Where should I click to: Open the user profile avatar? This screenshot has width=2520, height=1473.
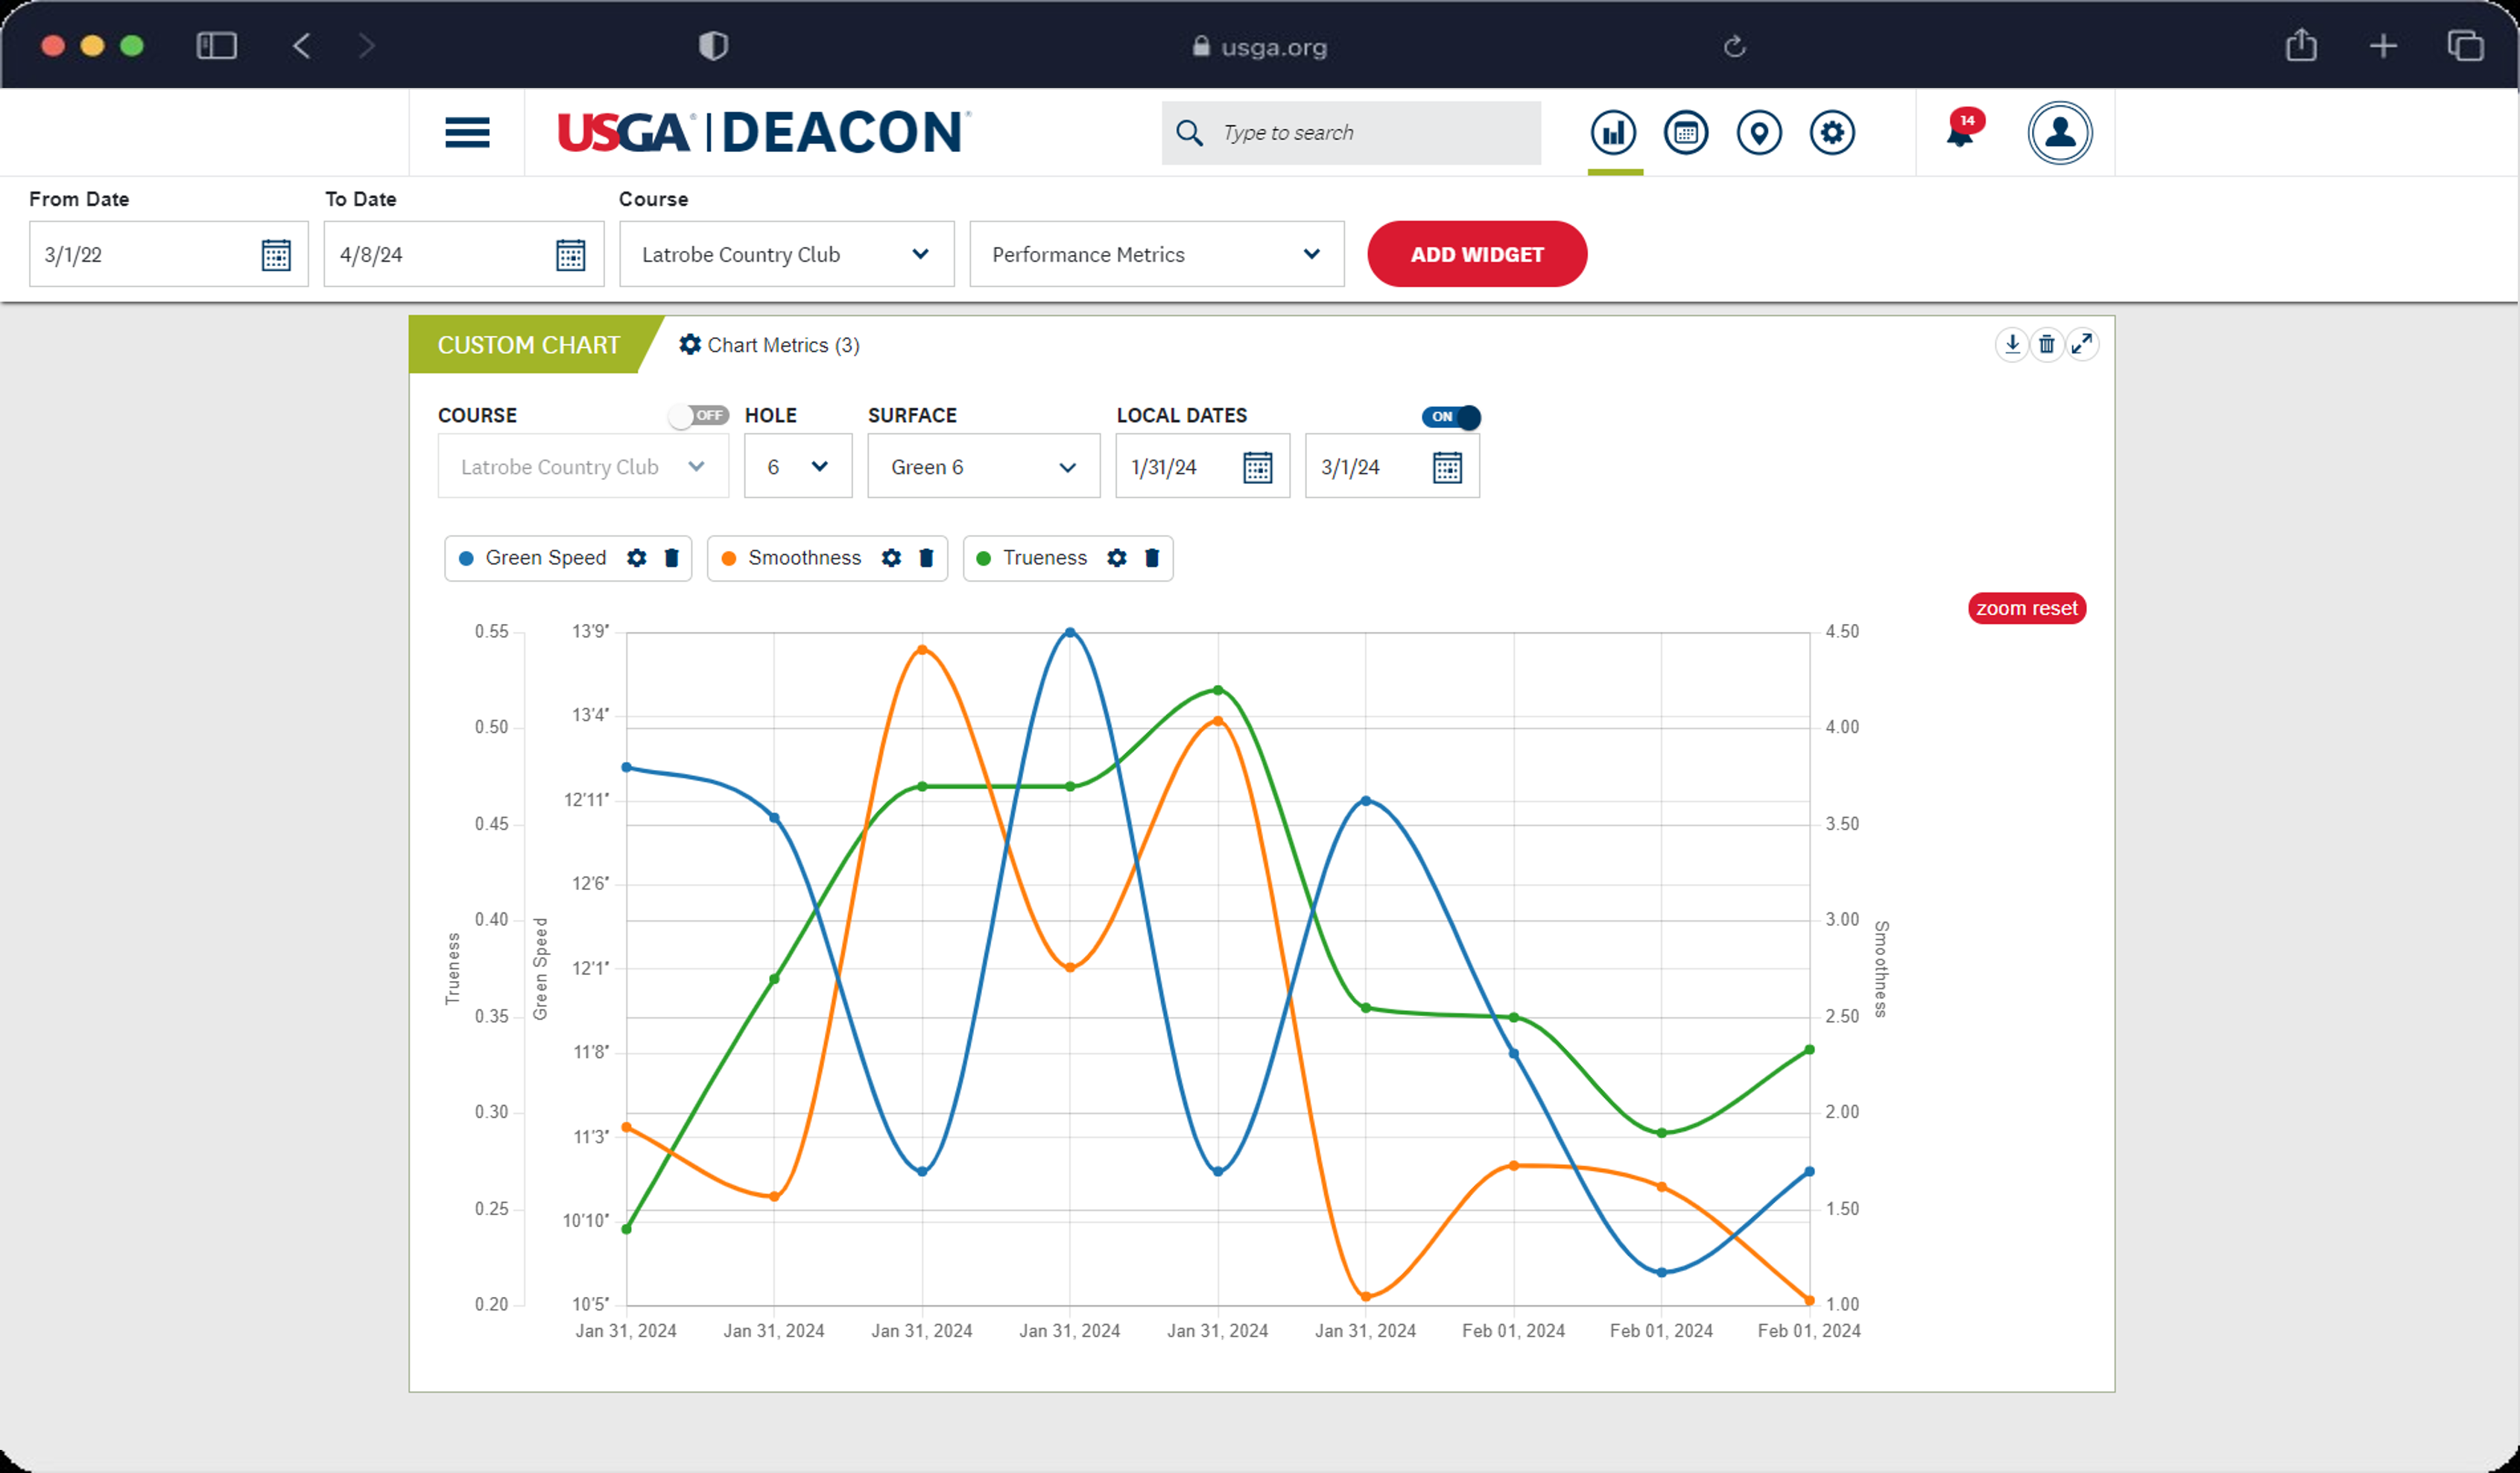2060,132
